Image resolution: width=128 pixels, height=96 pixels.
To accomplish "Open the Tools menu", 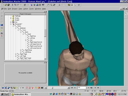I will (x=31, y=9).
